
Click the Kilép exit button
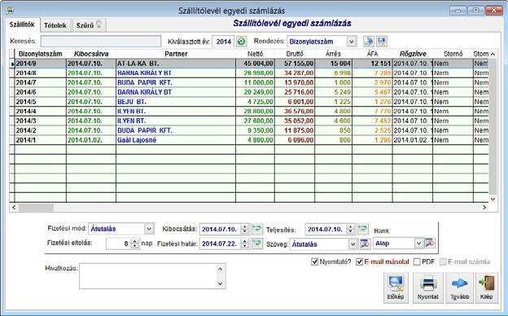pyautogui.click(x=487, y=287)
